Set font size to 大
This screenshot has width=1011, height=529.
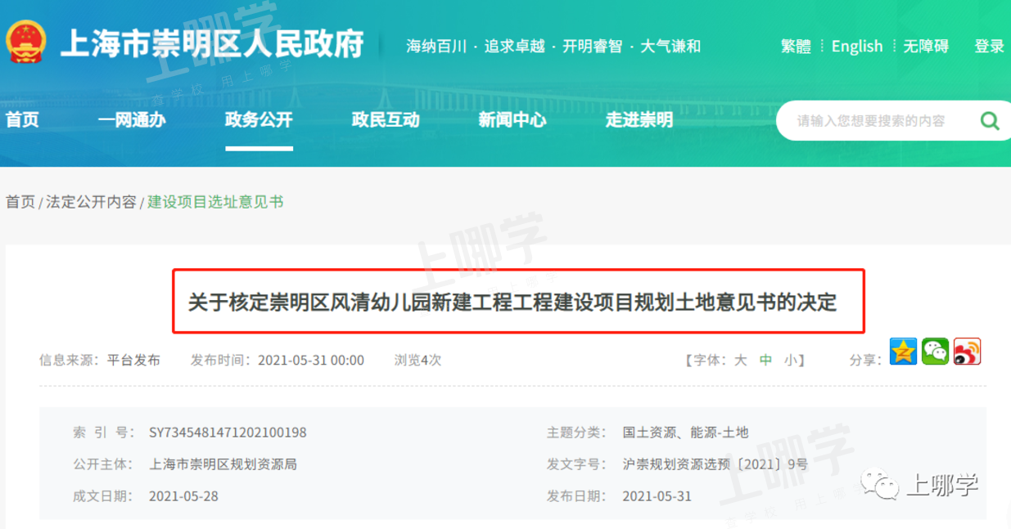click(740, 360)
